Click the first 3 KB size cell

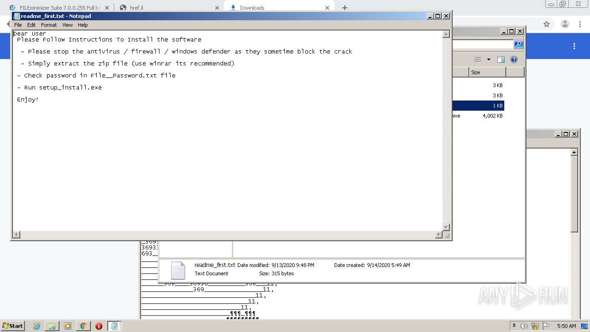(497, 85)
